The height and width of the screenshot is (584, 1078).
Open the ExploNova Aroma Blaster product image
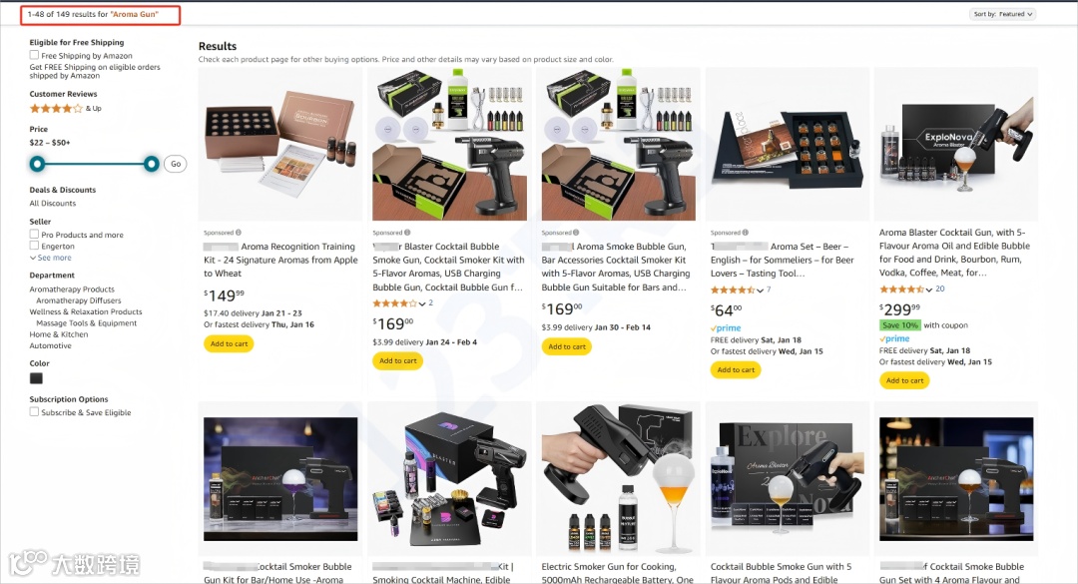coord(956,145)
